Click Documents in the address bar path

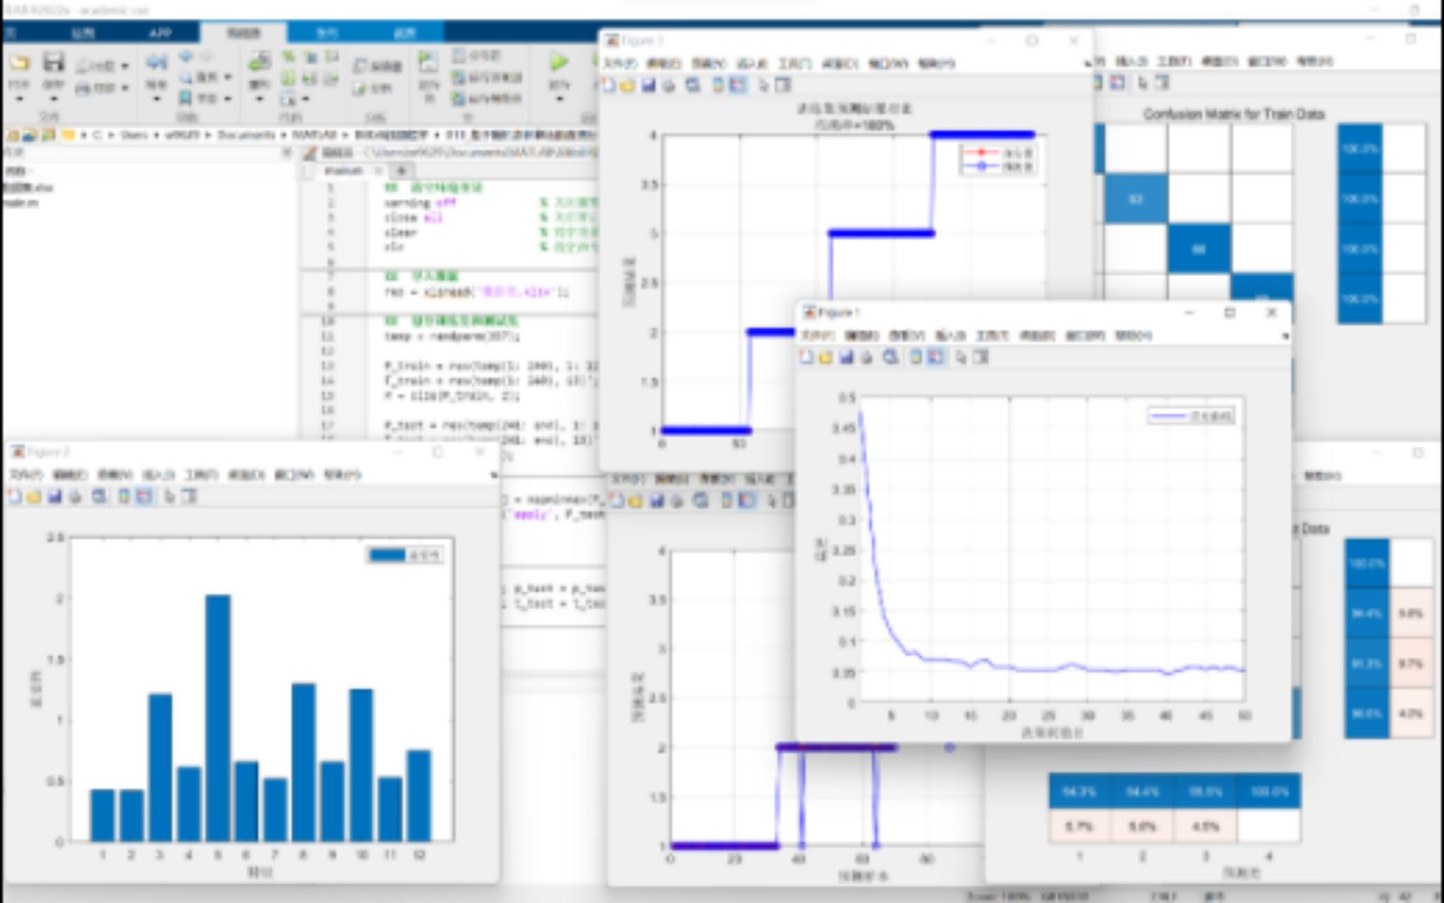coord(246,135)
